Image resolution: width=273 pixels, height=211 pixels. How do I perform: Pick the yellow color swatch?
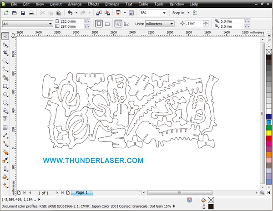[269, 133]
